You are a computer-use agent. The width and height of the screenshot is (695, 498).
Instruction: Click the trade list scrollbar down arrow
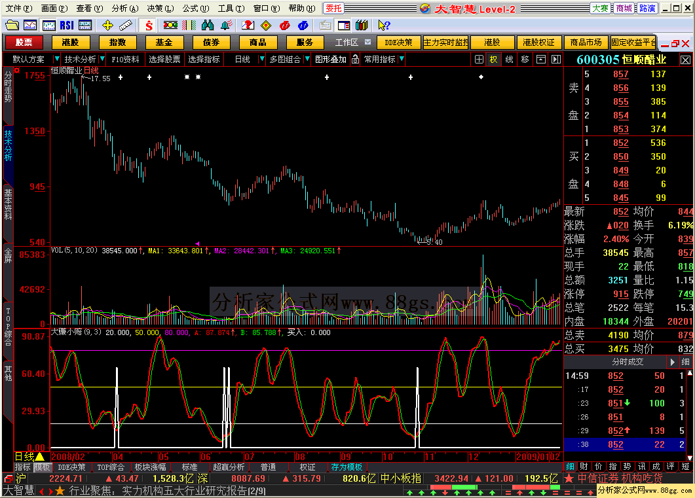[x=690, y=458]
